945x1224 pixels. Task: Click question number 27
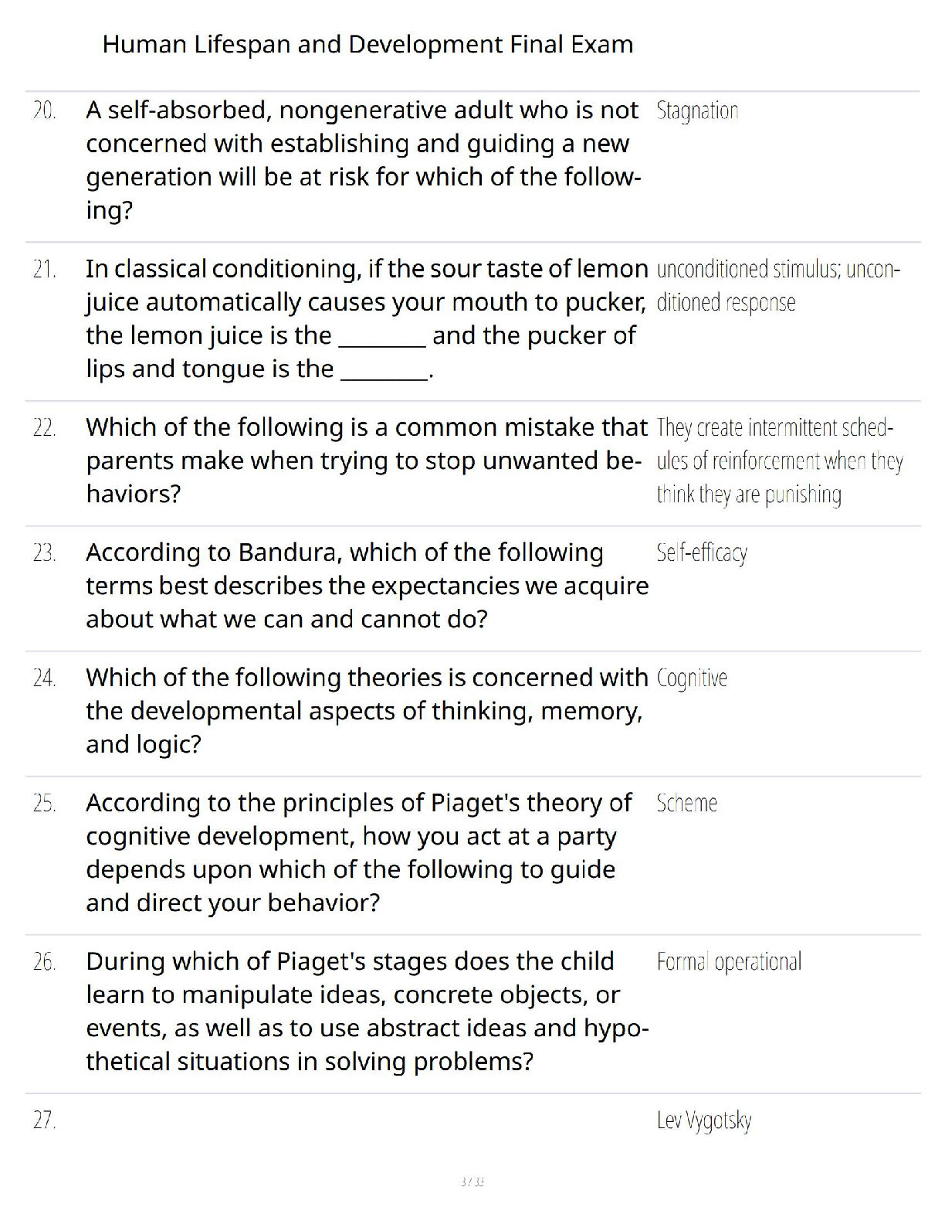coord(44,1120)
